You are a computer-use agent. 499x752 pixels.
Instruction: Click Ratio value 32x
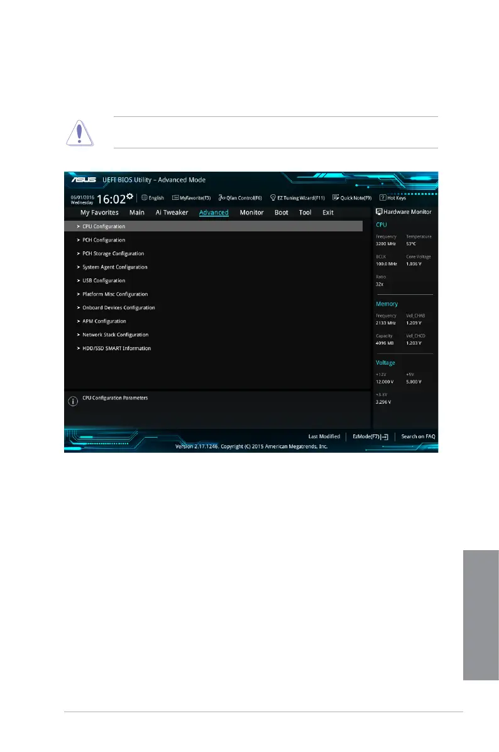click(380, 284)
